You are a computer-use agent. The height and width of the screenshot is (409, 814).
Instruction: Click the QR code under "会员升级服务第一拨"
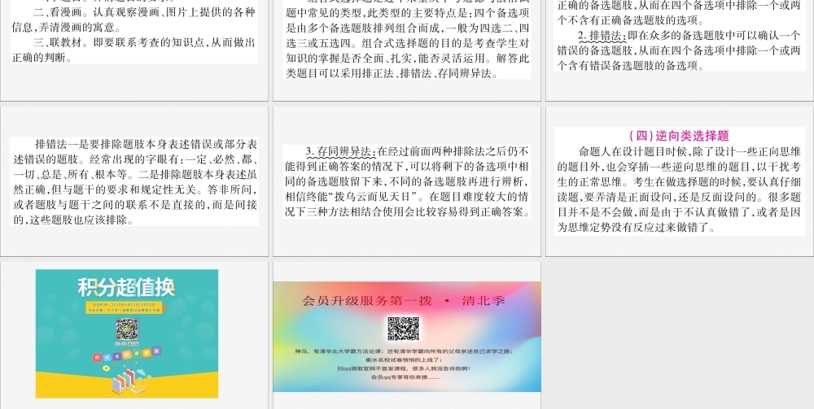point(404,329)
